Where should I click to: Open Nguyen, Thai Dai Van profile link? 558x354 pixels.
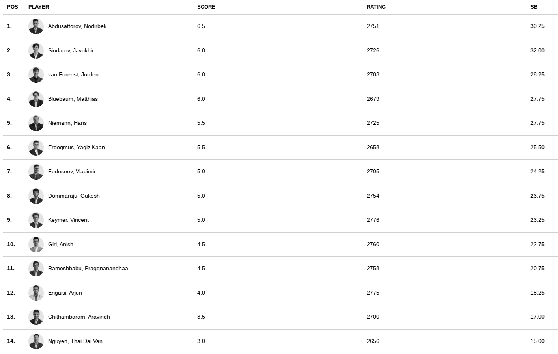click(x=75, y=341)
